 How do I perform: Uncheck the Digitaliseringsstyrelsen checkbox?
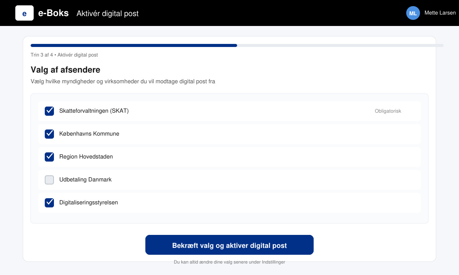(49, 203)
